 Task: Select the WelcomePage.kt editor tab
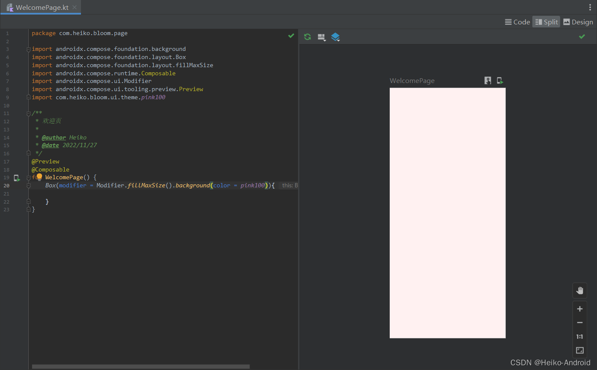pyautogui.click(x=42, y=7)
